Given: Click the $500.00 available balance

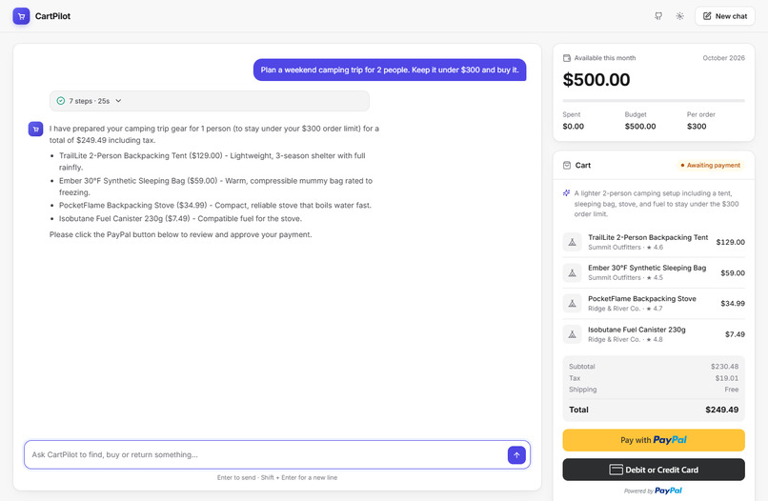Looking at the screenshot, I should click(x=596, y=80).
